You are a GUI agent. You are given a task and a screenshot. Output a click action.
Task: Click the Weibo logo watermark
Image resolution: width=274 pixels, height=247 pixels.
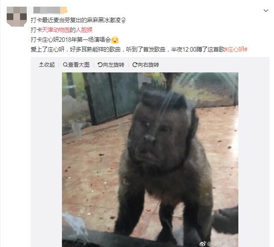203,243
